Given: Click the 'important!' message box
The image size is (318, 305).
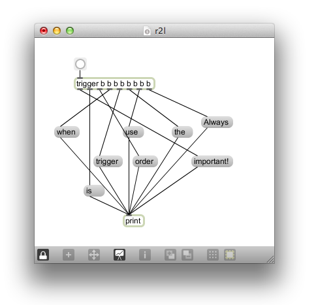Looking at the screenshot, I should point(212,161).
